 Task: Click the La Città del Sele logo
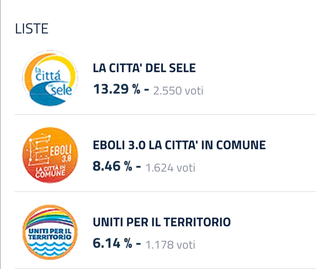point(50,78)
